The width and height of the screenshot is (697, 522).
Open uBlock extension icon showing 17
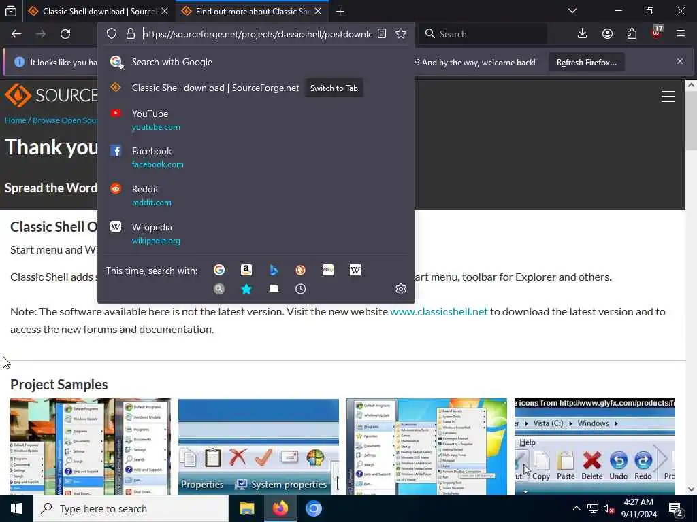tap(657, 33)
